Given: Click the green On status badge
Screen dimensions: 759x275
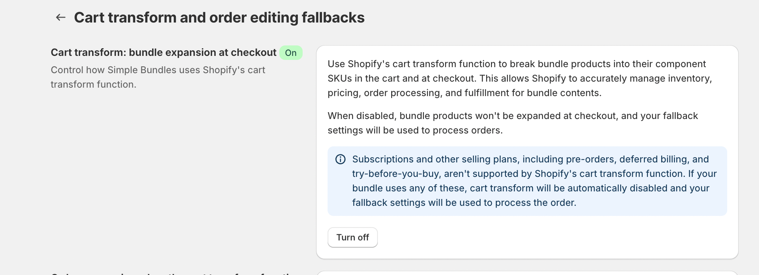Looking at the screenshot, I should (291, 53).
